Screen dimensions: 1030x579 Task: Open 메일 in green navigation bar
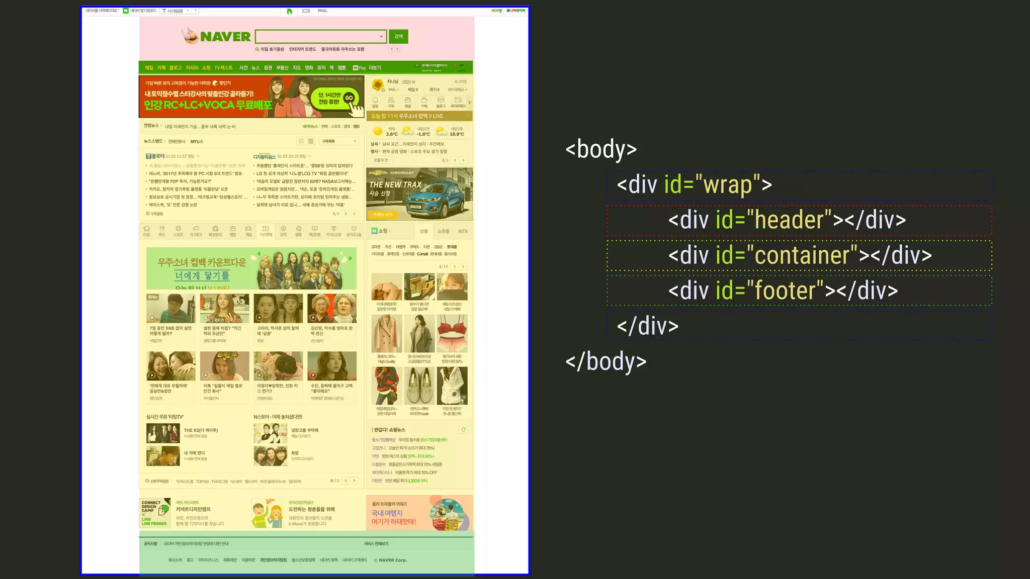click(149, 68)
